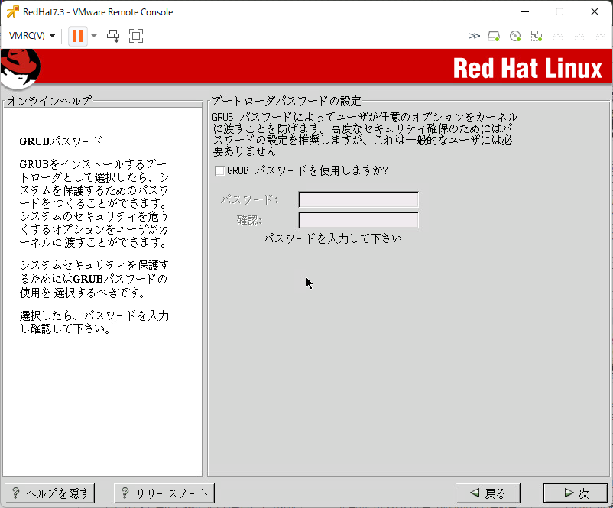The height and width of the screenshot is (508, 613).
Task: Click the network adapter device icon
Action: tap(537, 37)
